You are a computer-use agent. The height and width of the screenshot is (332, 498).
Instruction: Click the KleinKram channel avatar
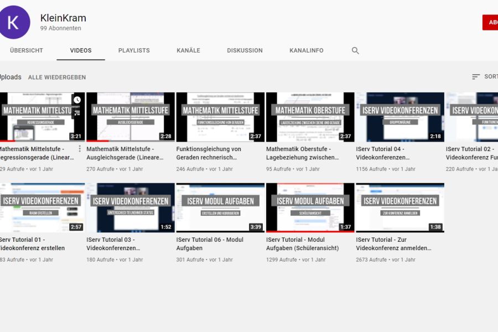click(x=14, y=22)
